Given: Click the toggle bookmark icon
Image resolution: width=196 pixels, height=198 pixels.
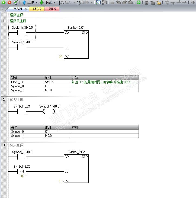Looking at the screenshot, I should click(x=113, y=3).
